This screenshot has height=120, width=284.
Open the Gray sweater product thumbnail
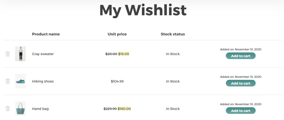(20, 54)
